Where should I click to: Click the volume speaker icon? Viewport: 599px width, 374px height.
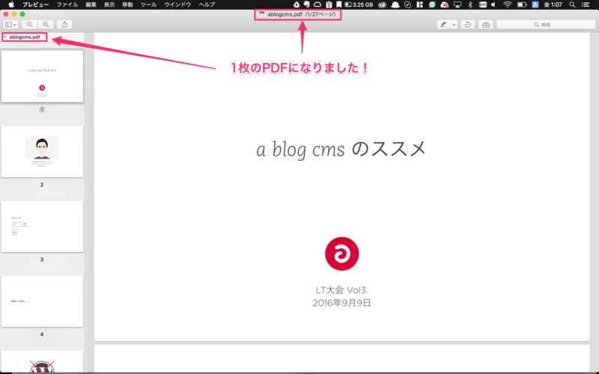493,4
